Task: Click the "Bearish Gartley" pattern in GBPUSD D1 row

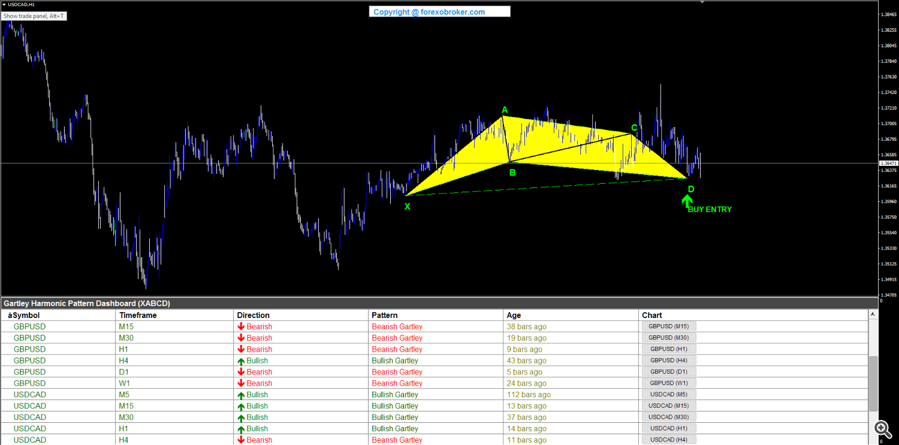Action: click(397, 372)
